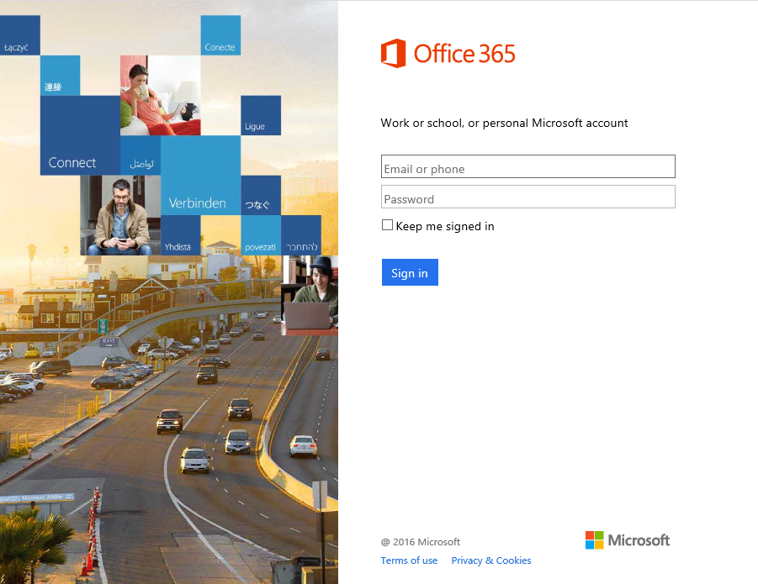758x584 pixels.
Task: Click the Conecte tile in collage
Action: pos(220,35)
